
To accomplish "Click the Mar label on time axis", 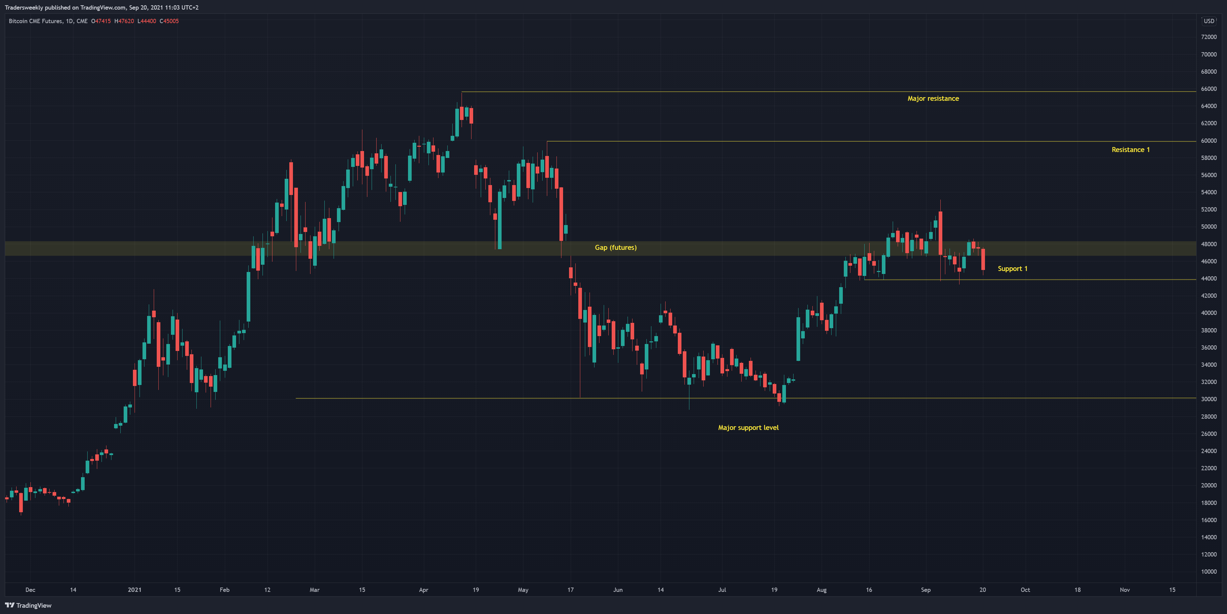I will coord(314,590).
